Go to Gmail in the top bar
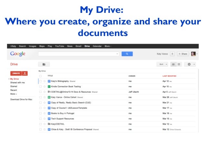 [78, 46]
